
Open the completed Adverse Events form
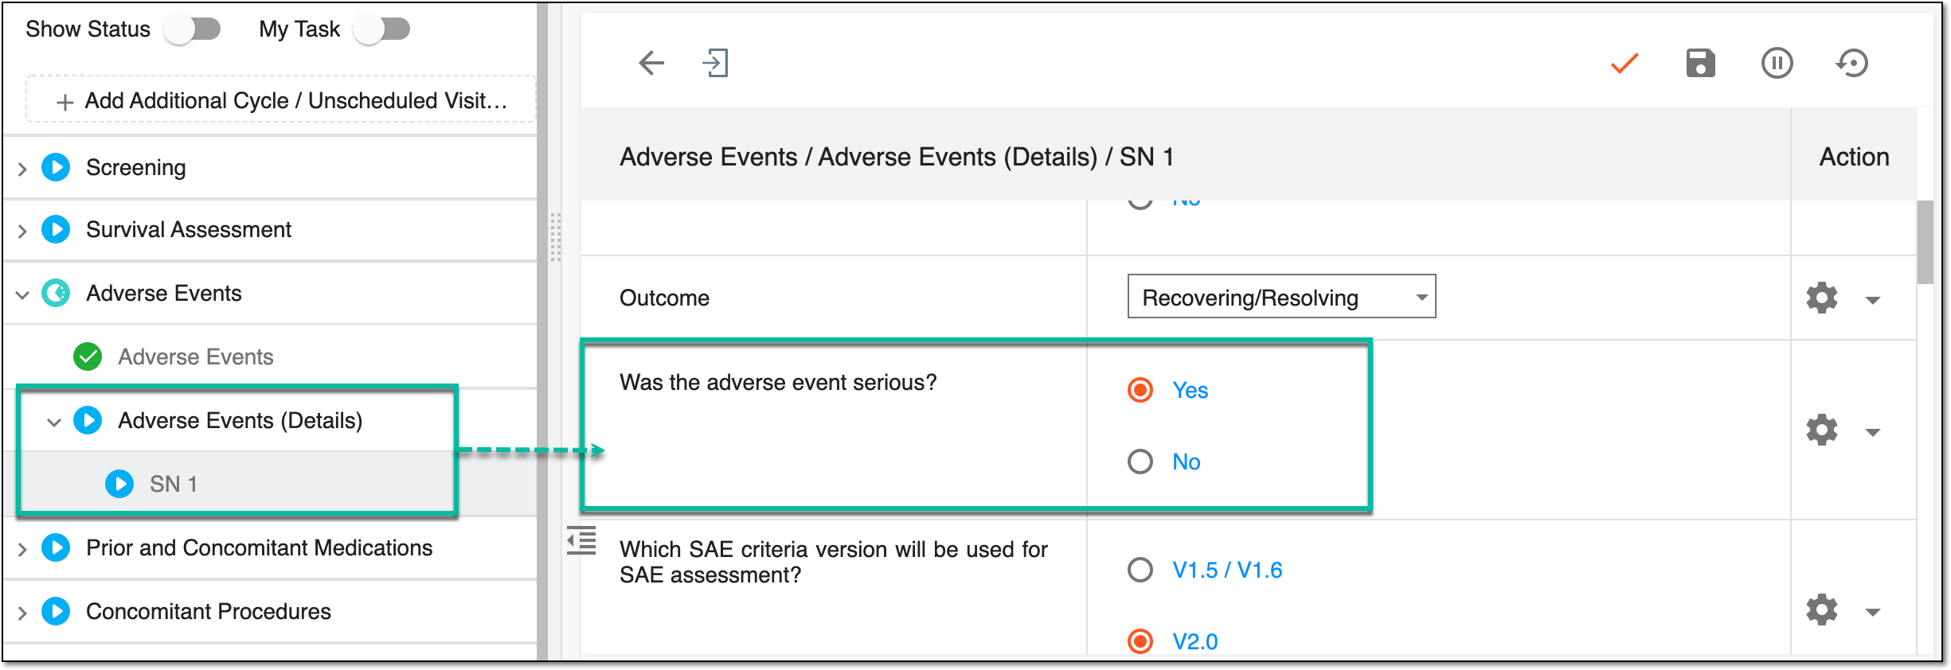click(196, 356)
